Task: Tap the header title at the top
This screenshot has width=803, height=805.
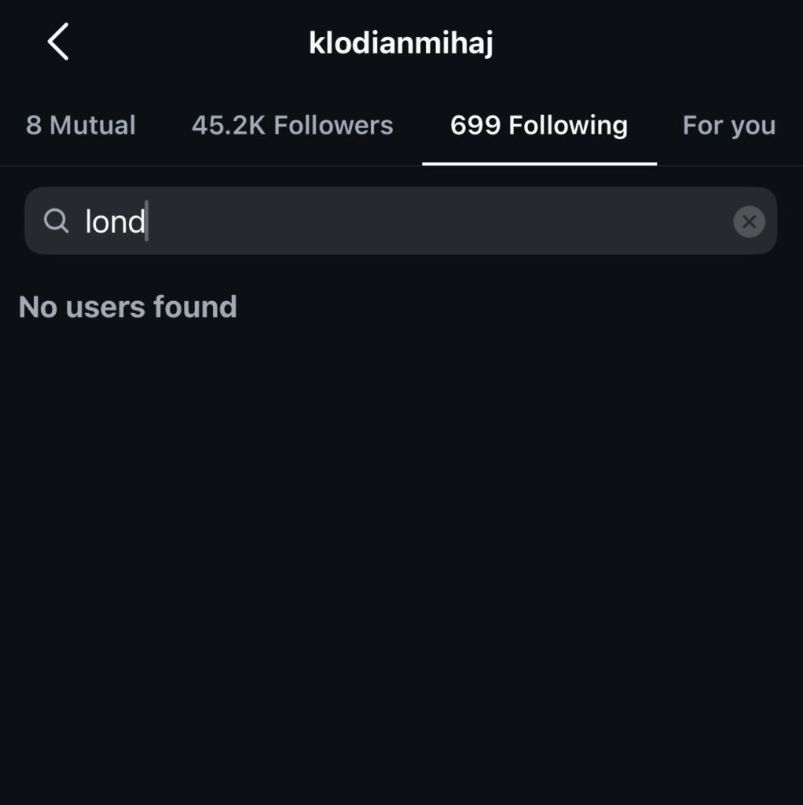Action: [x=401, y=43]
